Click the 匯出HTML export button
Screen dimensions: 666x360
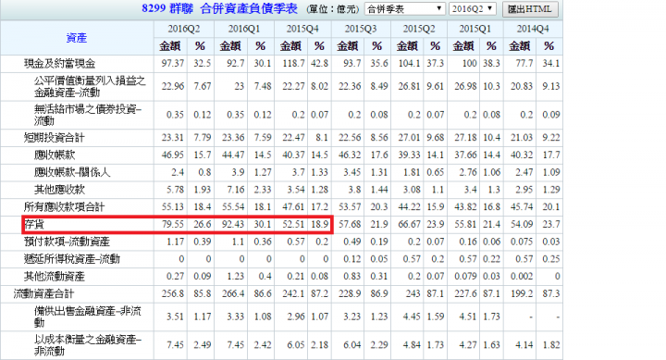tap(530, 9)
